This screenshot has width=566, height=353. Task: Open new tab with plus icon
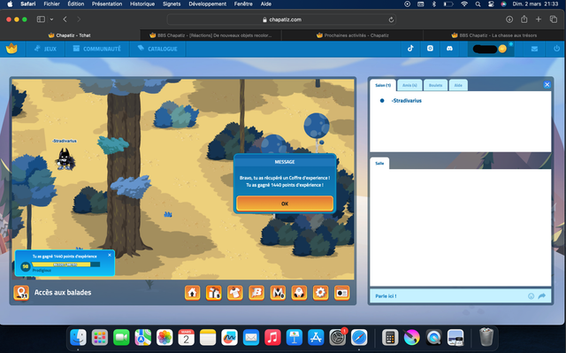(x=539, y=19)
